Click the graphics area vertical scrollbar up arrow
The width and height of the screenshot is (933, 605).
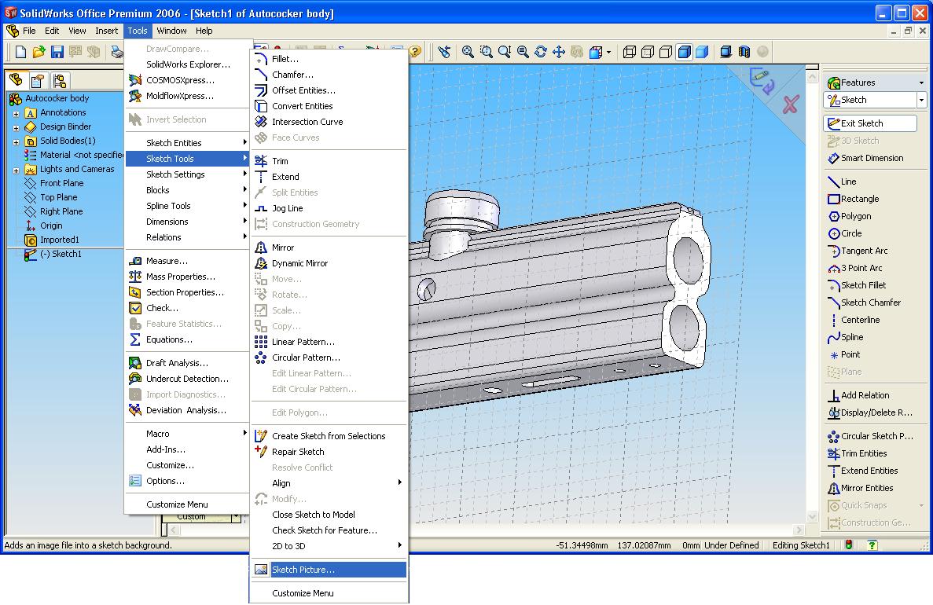(812, 76)
